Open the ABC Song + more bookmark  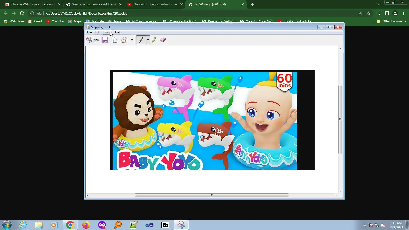click(x=142, y=21)
